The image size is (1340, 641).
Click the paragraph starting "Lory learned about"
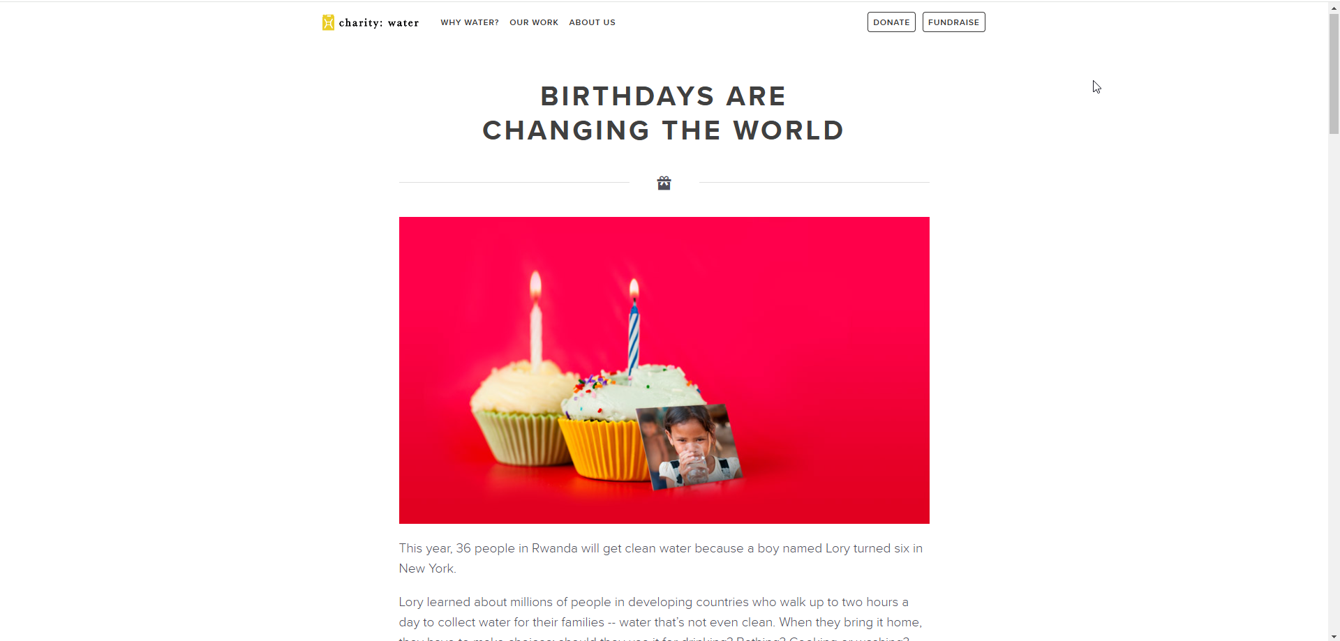(x=660, y=612)
